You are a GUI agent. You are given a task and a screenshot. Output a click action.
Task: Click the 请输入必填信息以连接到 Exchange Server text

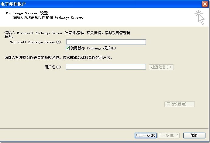[48, 18]
